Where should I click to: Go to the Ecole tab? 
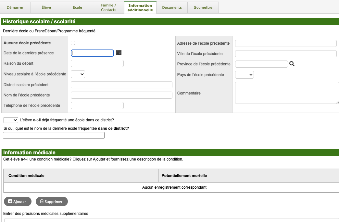(x=77, y=7)
